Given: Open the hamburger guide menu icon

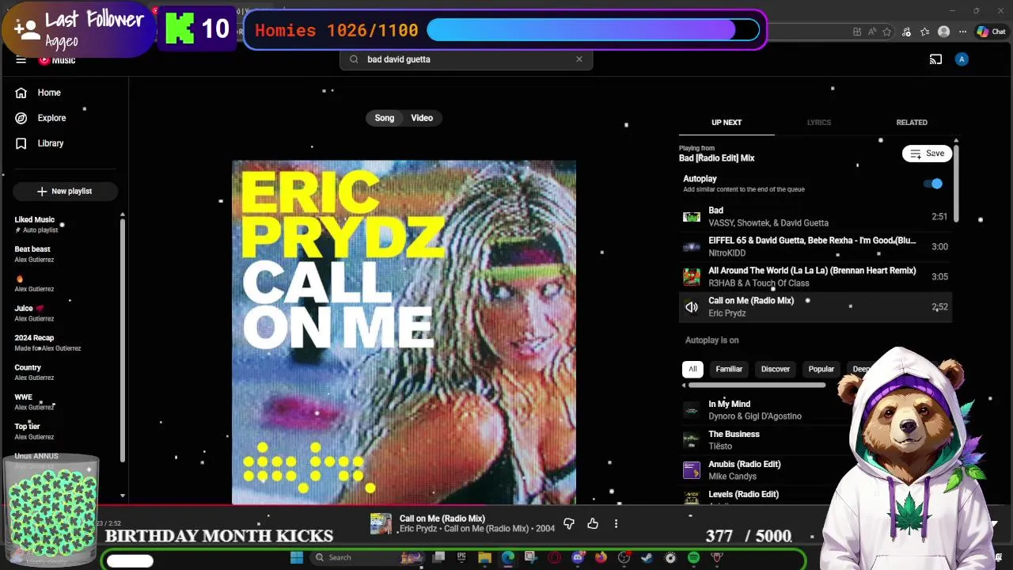Looking at the screenshot, I should click(21, 59).
